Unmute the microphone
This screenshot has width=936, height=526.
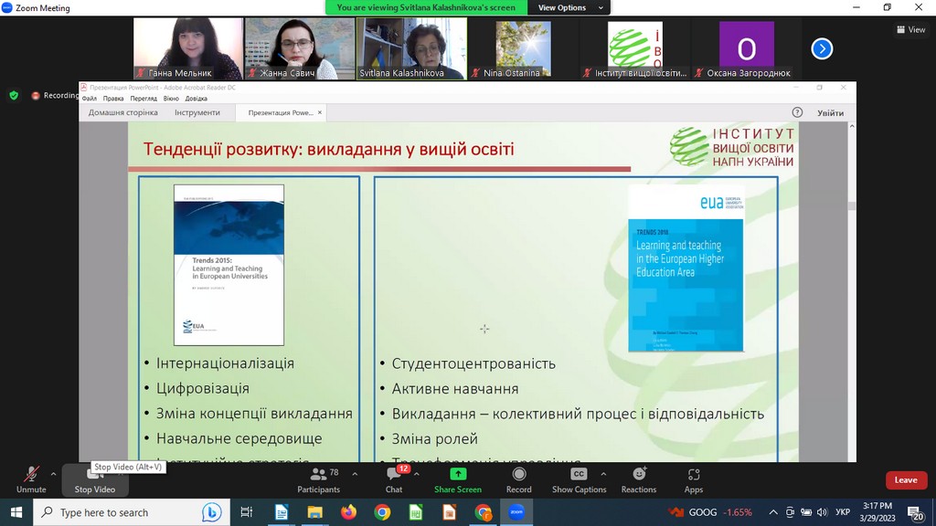click(31, 475)
